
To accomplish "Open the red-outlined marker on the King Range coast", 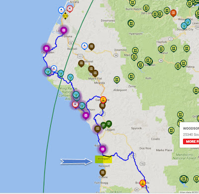I will point(75,104).
